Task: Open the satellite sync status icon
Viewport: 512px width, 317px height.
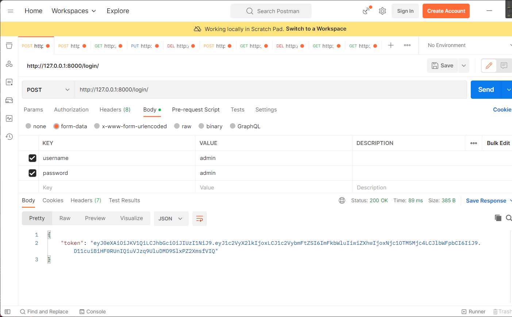Action: pyautogui.click(x=367, y=11)
